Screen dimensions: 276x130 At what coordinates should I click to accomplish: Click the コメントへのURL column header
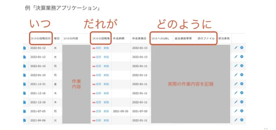[160, 38]
